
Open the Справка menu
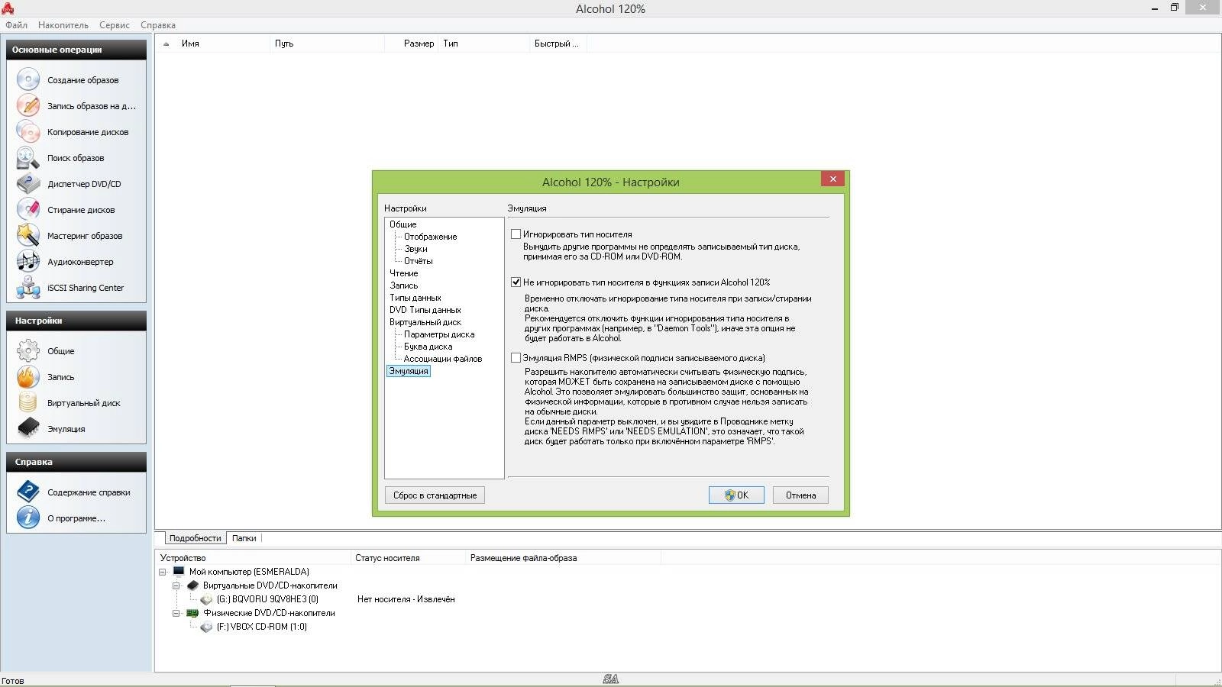pos(158,25)
